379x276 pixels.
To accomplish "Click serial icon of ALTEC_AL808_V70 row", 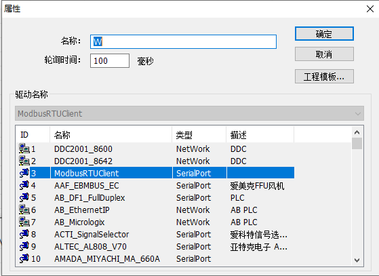I will coord(24,246).
